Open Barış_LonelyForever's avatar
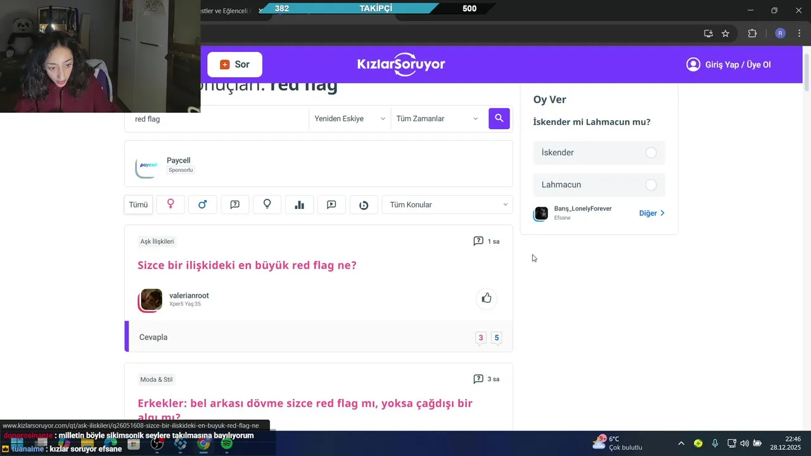811x456 pixels. pos(541,213)
